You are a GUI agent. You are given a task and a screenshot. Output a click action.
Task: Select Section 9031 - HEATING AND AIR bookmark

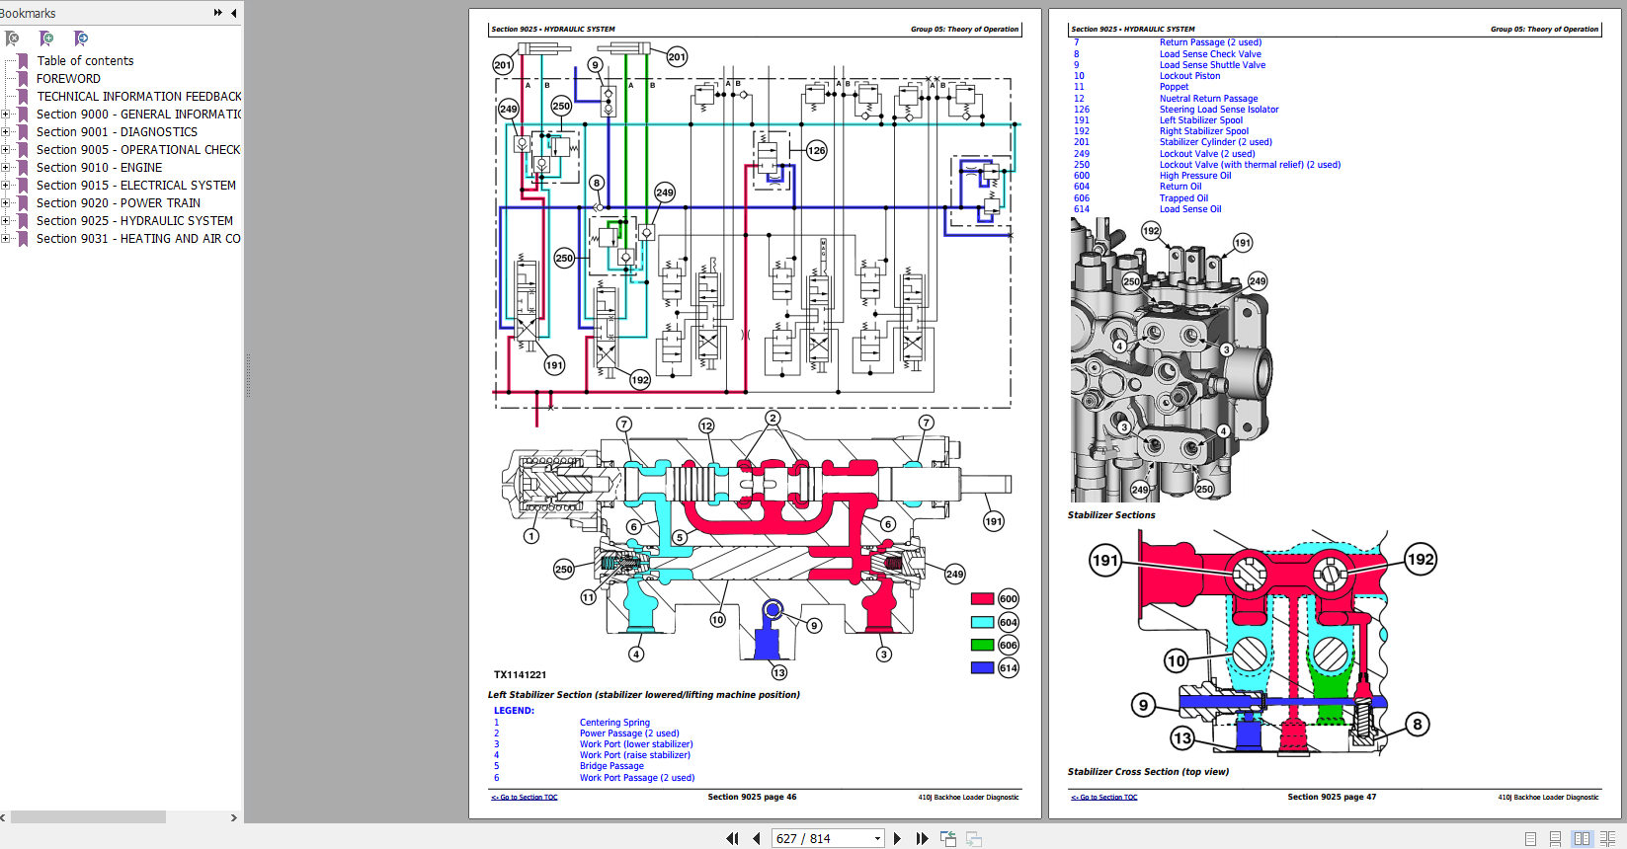138,239
